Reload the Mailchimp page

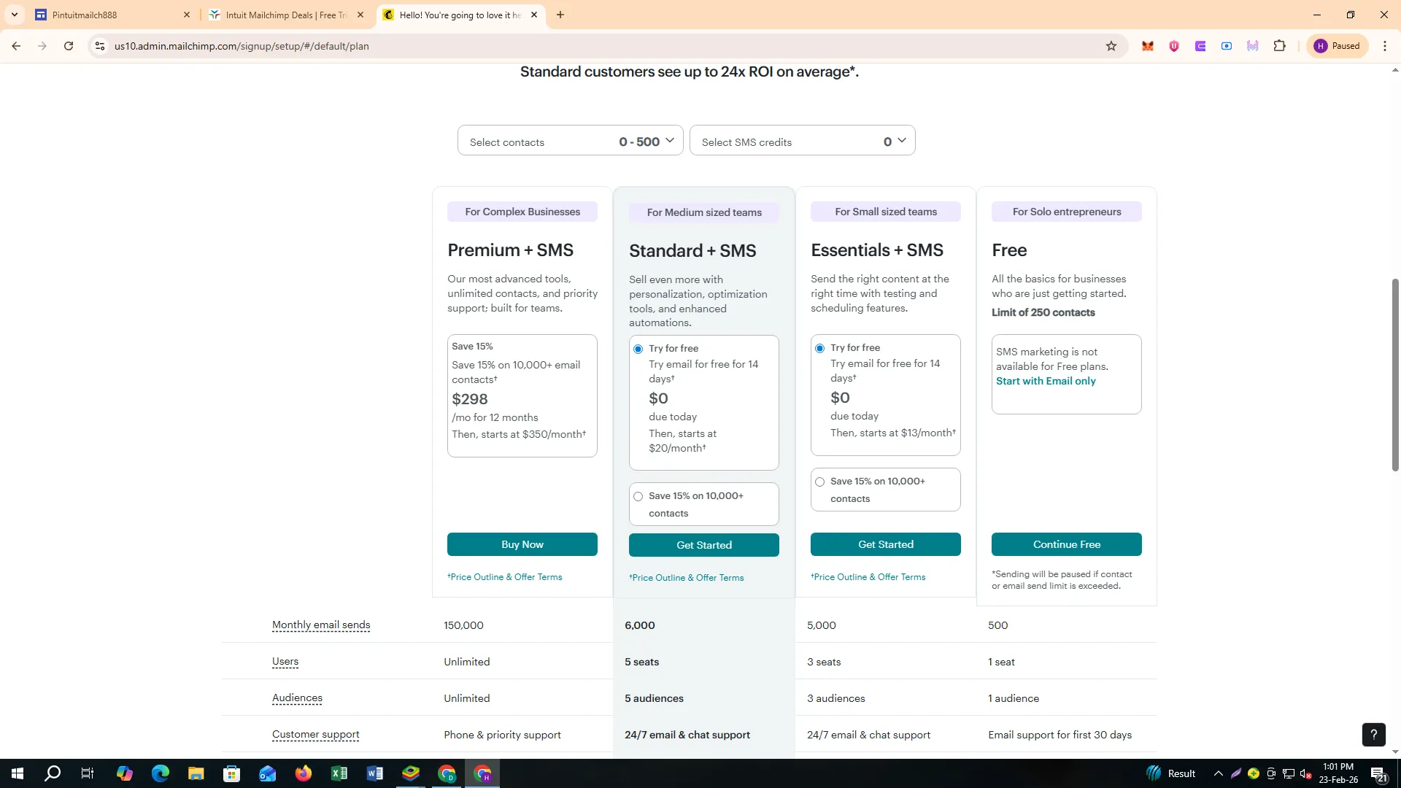pyautogui.click(x=69, y=46)
